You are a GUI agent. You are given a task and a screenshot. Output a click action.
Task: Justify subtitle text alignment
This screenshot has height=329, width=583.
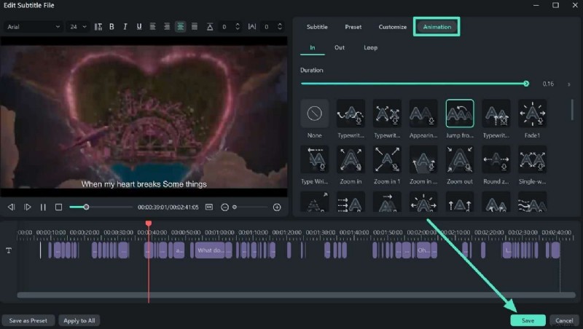[x=195, y=27]
